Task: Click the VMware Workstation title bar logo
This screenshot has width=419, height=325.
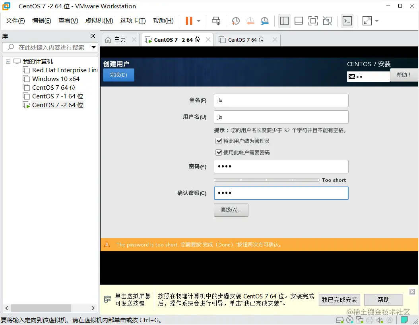Action: point(6,6)
